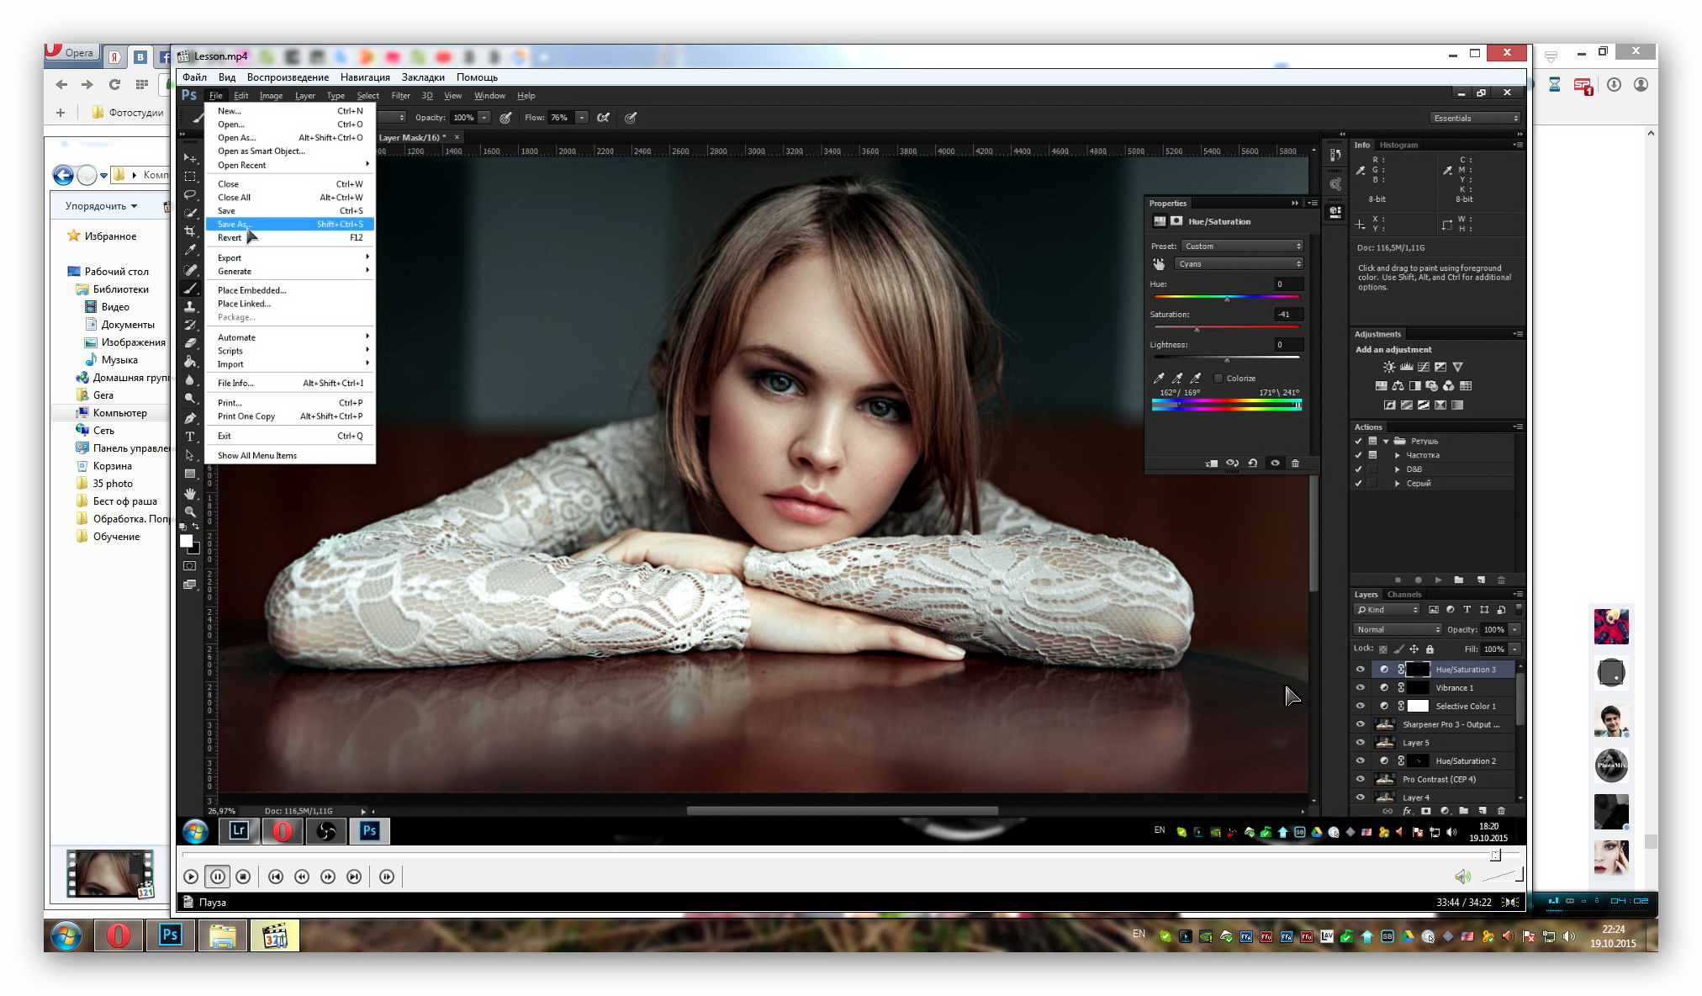1702x996 pixels.
Task: Add a layer mask from Layers panel bottom
Action: [x=1426, y=811]
